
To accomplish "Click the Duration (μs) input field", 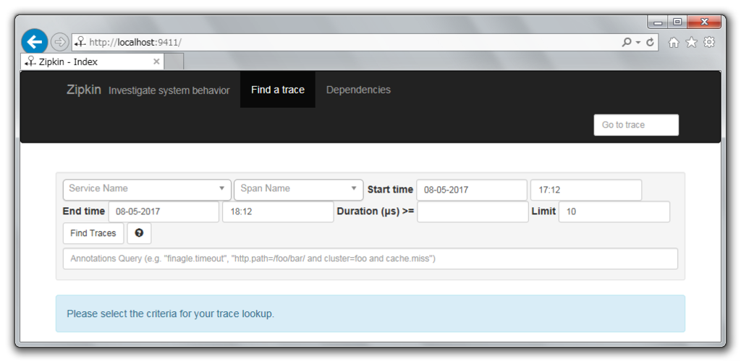I will [x=473, y=211].
